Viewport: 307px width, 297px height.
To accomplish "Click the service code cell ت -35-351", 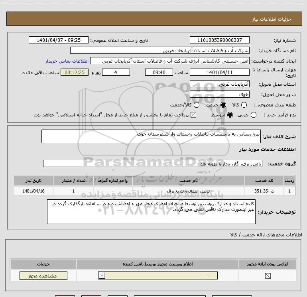I will (264, 191).
